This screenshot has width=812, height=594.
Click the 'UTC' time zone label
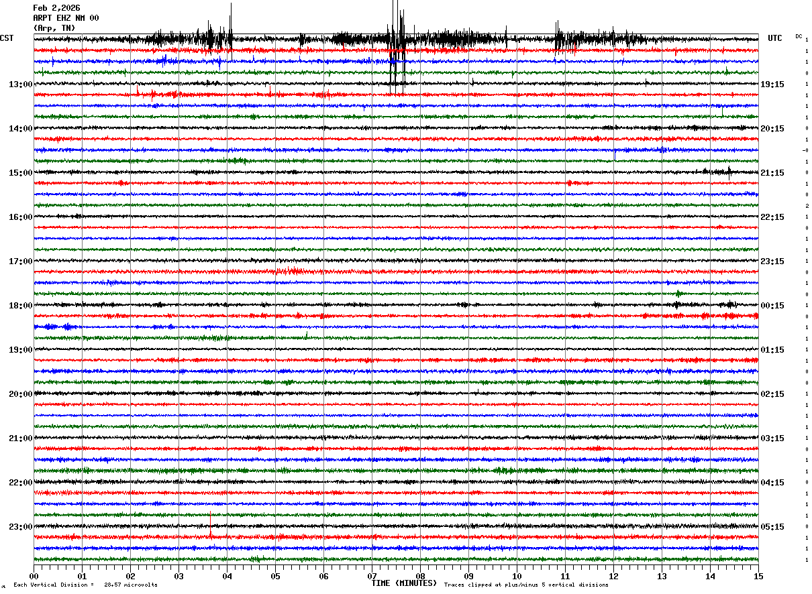pos(775,38)
